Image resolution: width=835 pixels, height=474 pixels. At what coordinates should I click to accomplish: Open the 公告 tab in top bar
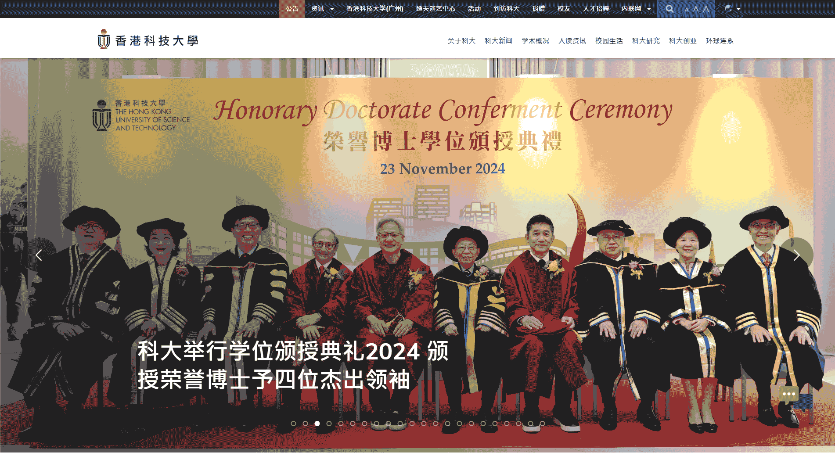(292, 9)
